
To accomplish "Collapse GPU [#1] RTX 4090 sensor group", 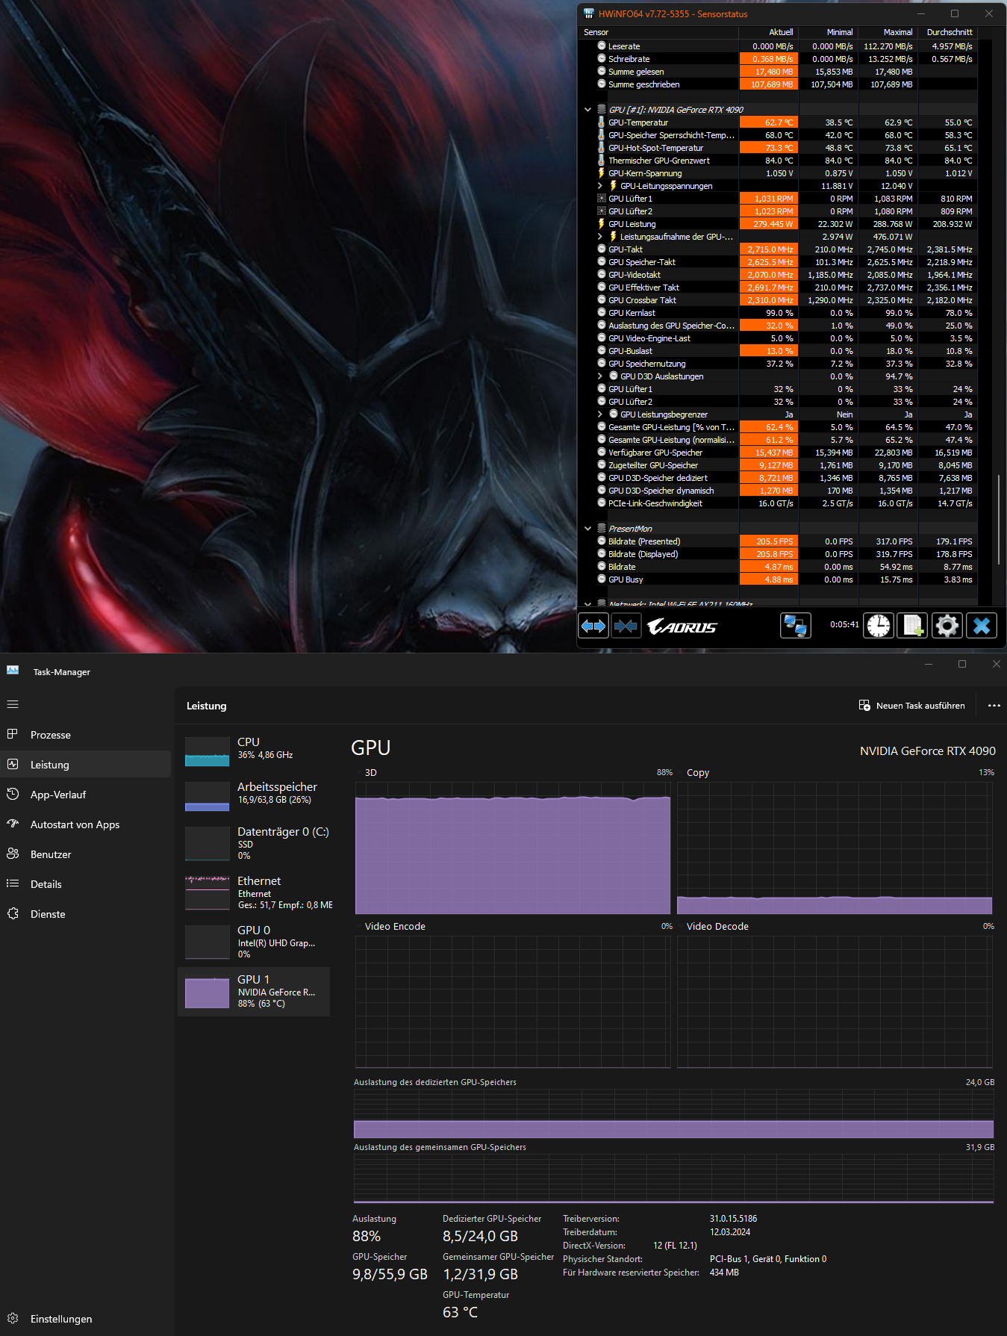I will [x=587, y=110].
